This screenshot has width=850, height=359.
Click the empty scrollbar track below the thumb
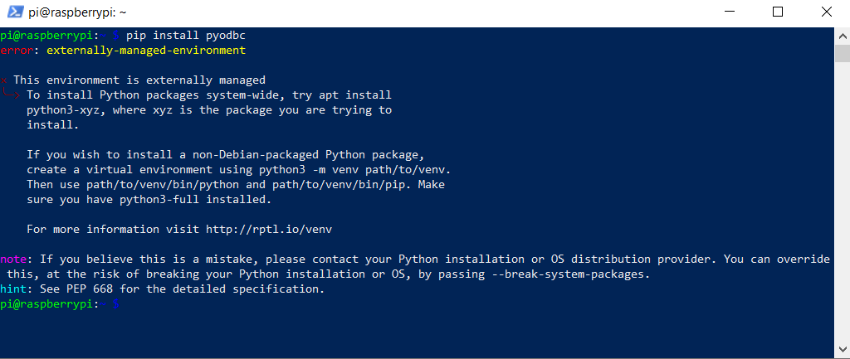pyautogui.click(x=842, y=207)
